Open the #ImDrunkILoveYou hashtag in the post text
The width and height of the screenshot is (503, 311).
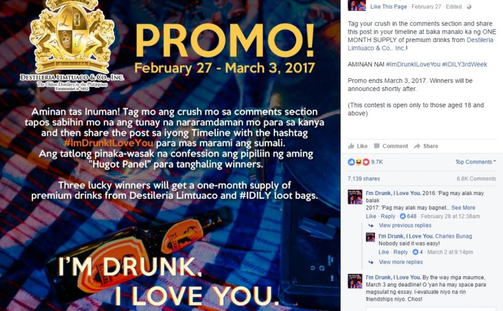(413, 65)
